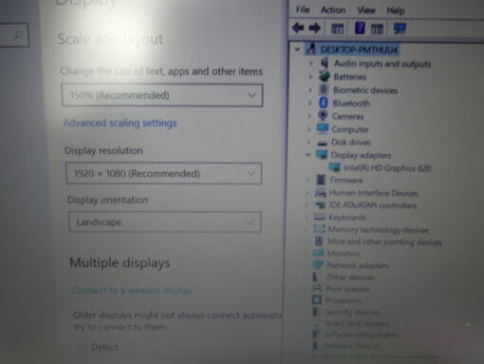Screen dimensions: 484x364
Task: Select the Cameras label in the tree
Action: point(347,116)
